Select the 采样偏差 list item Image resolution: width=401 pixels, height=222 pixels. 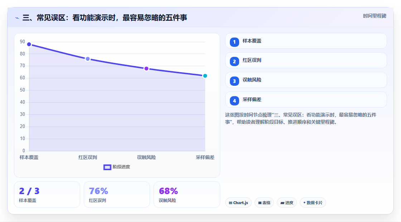(x=306, y=100)
